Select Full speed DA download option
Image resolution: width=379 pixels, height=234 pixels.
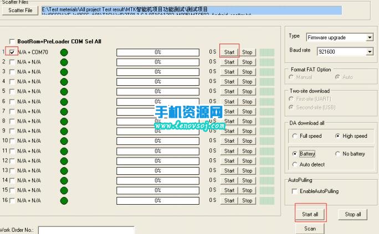(295, 136)
